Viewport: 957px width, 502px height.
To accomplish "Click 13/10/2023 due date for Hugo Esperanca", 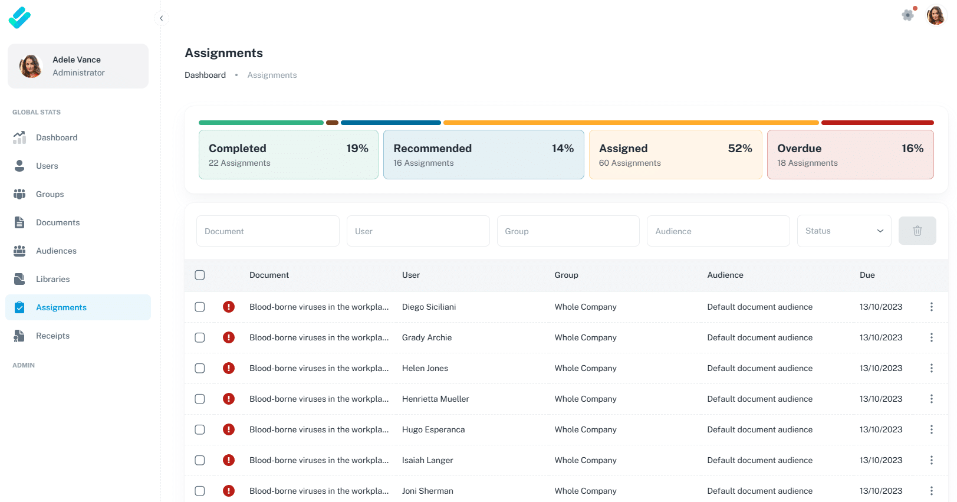I will pos(881,429).
